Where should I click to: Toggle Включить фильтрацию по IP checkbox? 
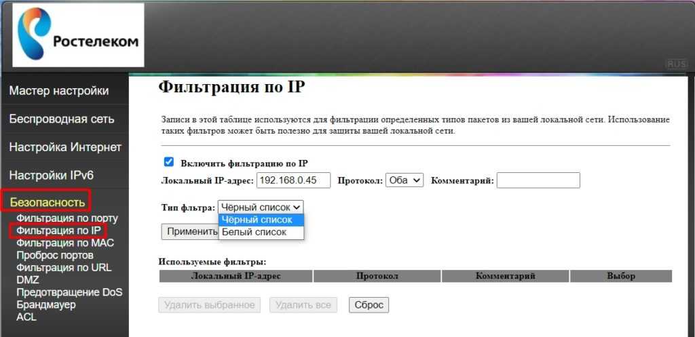pyautogui.click(x=169, y=161)
